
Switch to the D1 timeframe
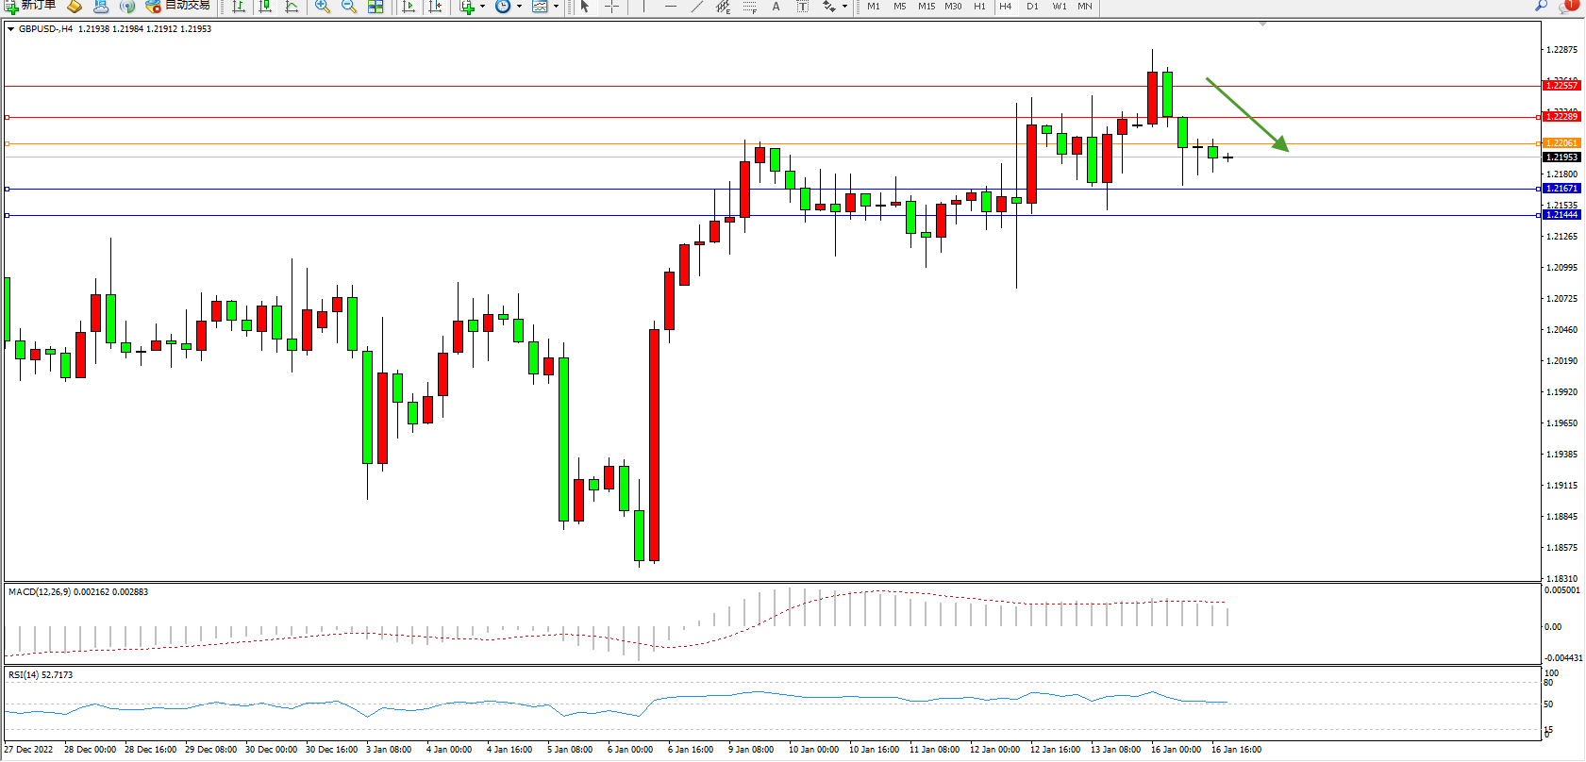tap(1032, 7)
